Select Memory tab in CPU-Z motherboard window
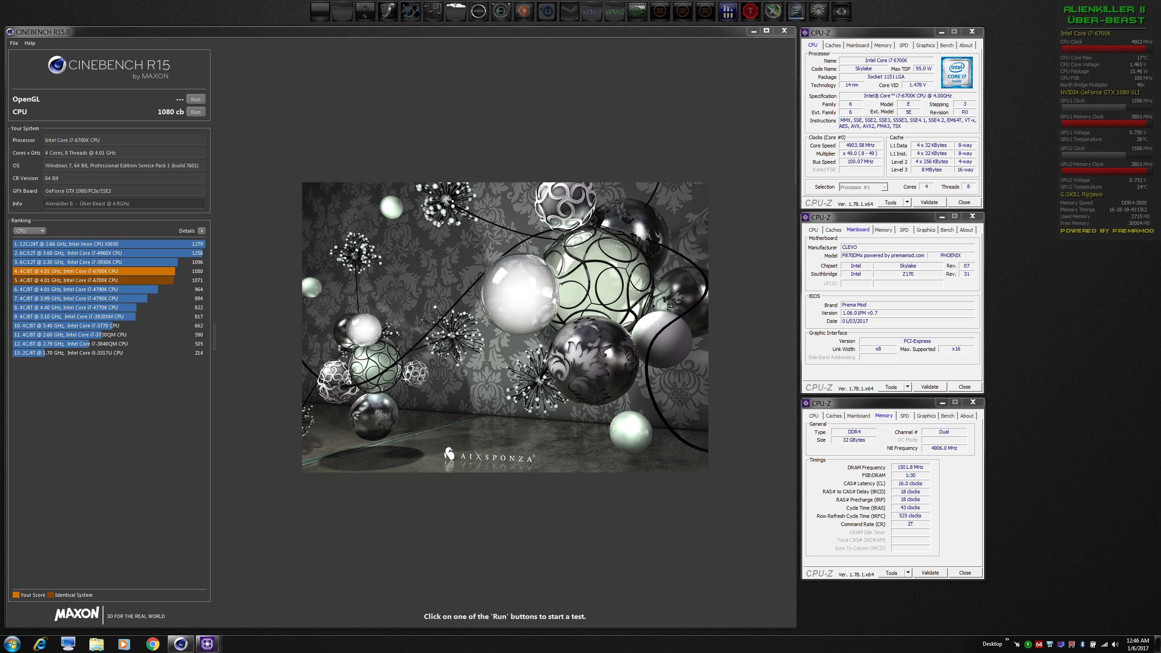Image resolution: width=1161 pixels, height=653 pixels. tap(883, 230)
